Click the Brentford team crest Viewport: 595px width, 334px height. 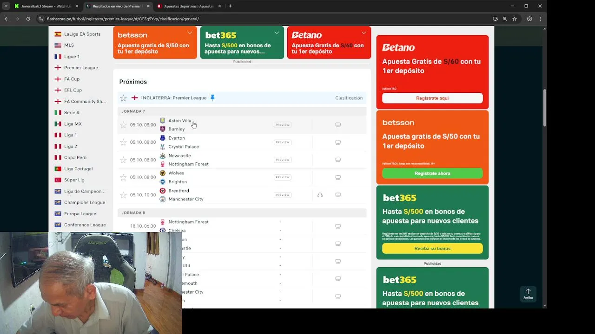pyautogui.click(x=163, y=191)
